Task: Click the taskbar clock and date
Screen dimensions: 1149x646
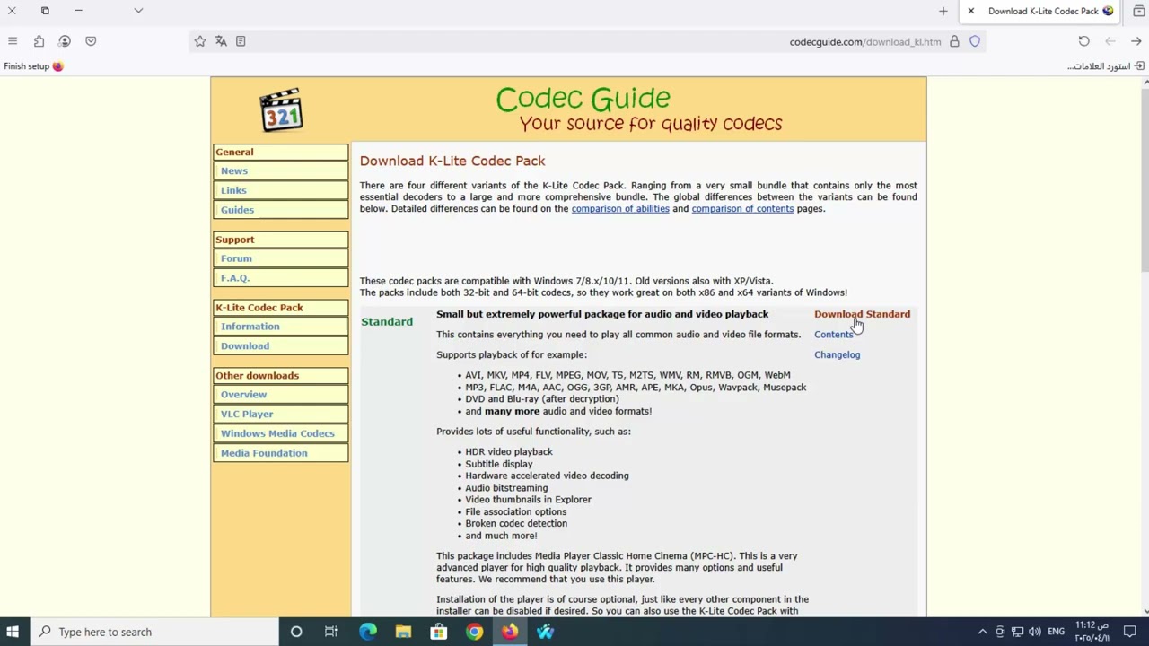Action: click(x=1092, y=632)
